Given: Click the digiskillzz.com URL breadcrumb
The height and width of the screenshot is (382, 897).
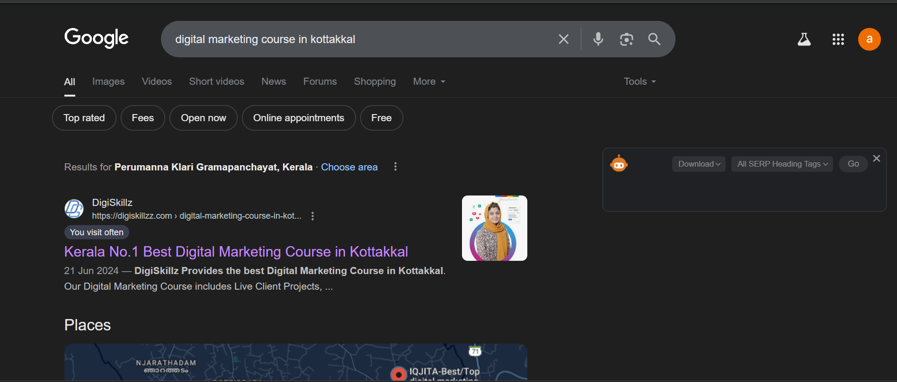Looking at the screenshot, I should 196,216.
